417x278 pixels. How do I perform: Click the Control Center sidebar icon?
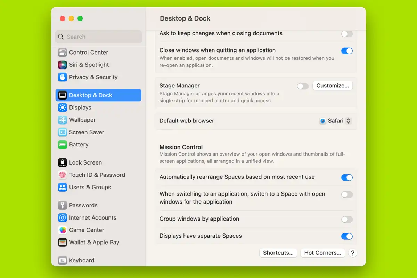(x=63, y=53)
